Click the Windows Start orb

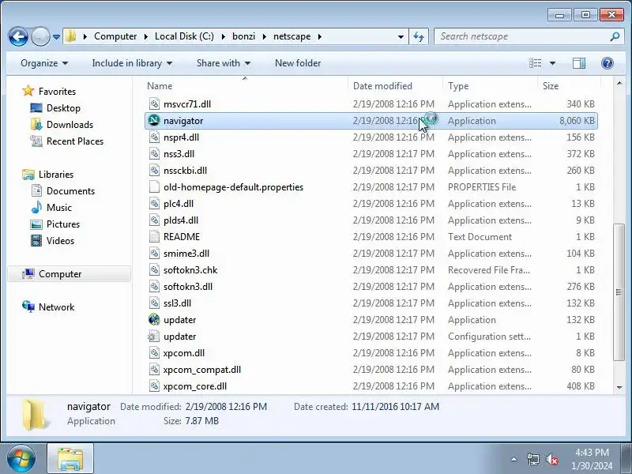pos(21,458)
